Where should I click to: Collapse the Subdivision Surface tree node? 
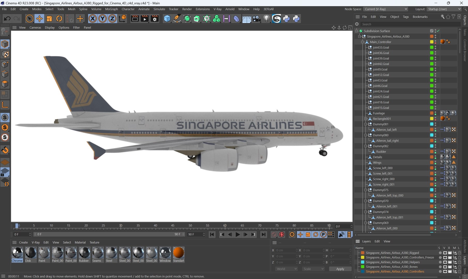[x=357, y=31]
